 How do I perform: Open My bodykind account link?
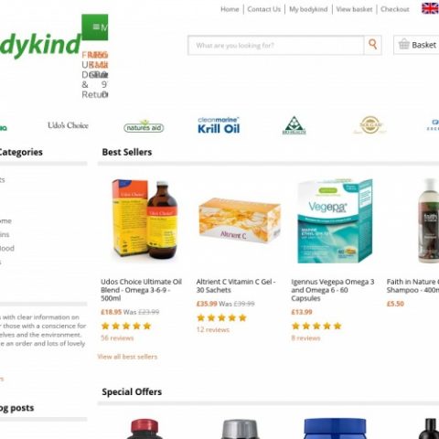coord(308,9)
